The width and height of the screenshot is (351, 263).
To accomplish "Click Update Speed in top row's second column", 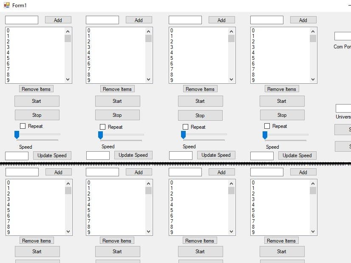I will (133, 155).
